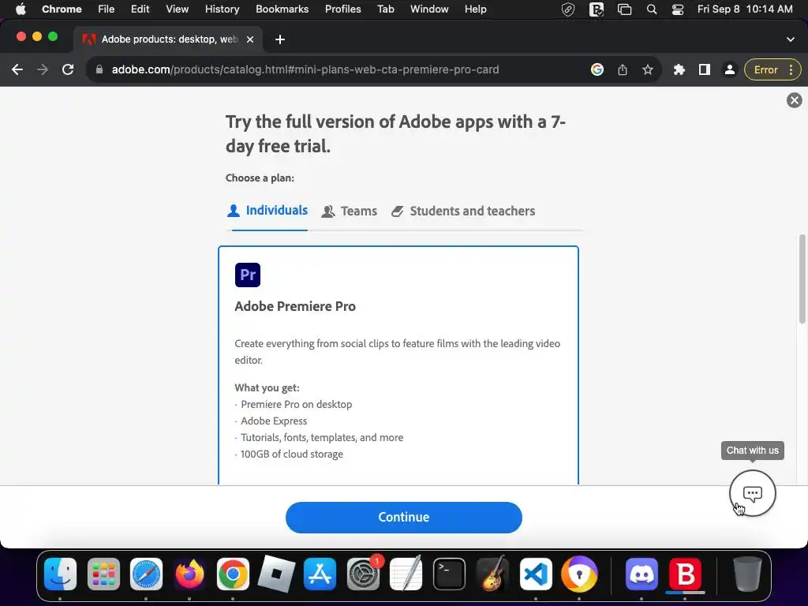Open the History menu

222,9
